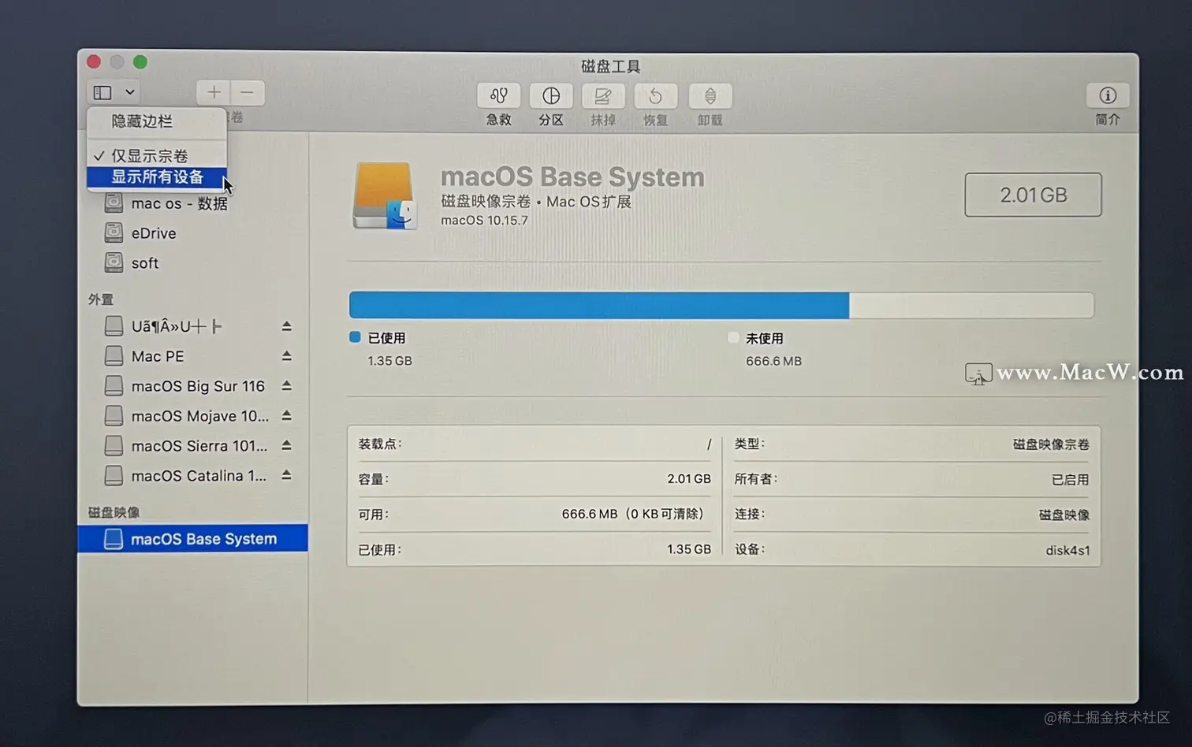The image size is (1192, 747).
Task: Click the First Aid (急救) toolbar icon
Action: coord(498,96)
